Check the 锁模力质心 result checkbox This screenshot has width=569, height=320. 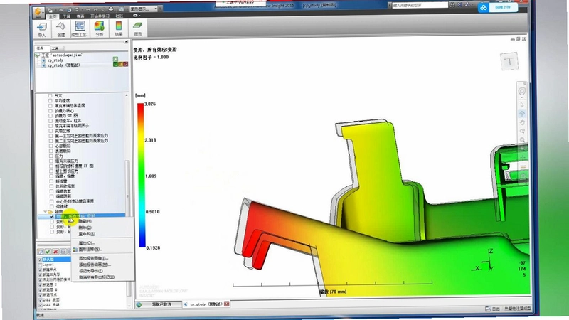pos(50,111)
